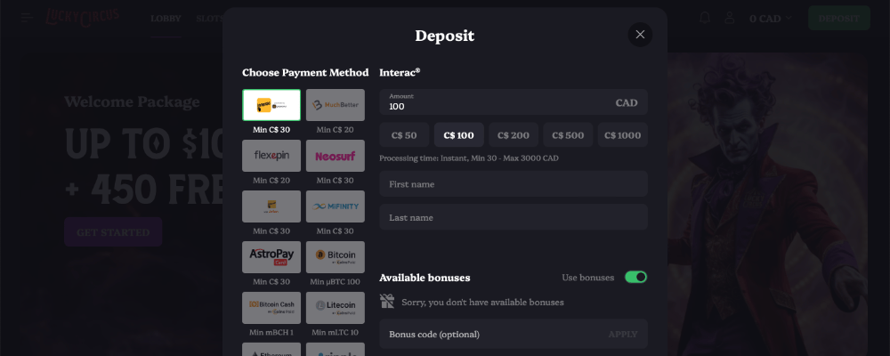Set amount to C$ 1000
Screen dimensions: 890x356
click(x=623, y=135)
